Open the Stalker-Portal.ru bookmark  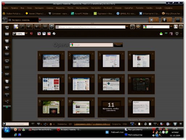click(x=13, y=13)
